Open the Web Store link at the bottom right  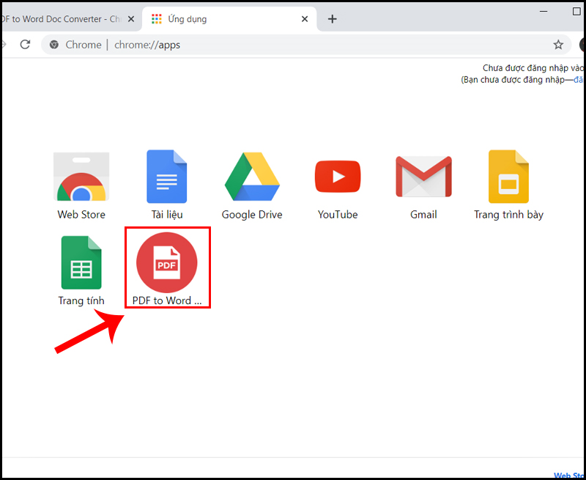click(569, 475)
